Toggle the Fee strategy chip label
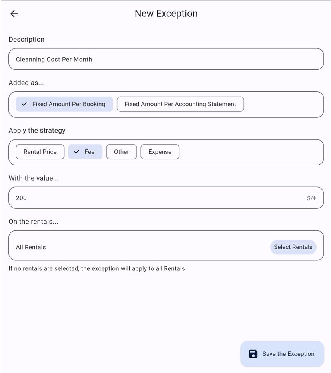The width and height of the screenshot is (331, 373). [x=90, y=152]
